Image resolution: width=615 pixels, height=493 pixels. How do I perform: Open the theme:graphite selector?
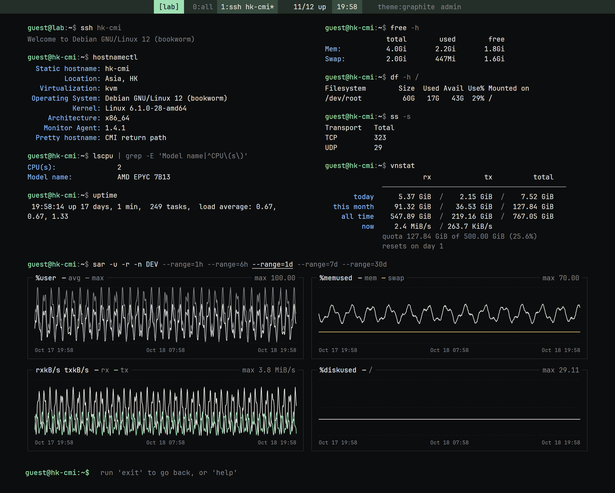pos(406,7)
